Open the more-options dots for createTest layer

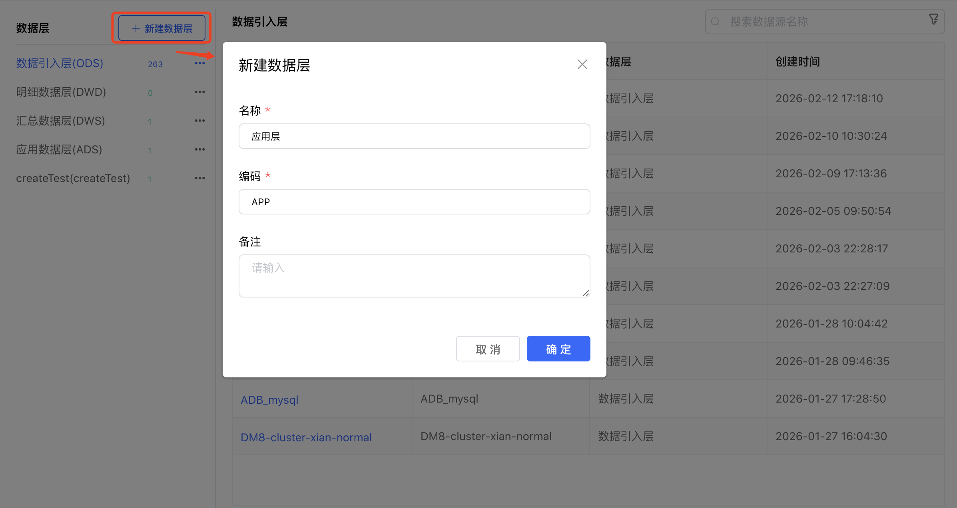coord(199,179)
